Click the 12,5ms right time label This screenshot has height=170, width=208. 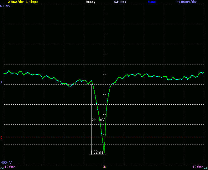pyautogui.click(x=198, y=167)
